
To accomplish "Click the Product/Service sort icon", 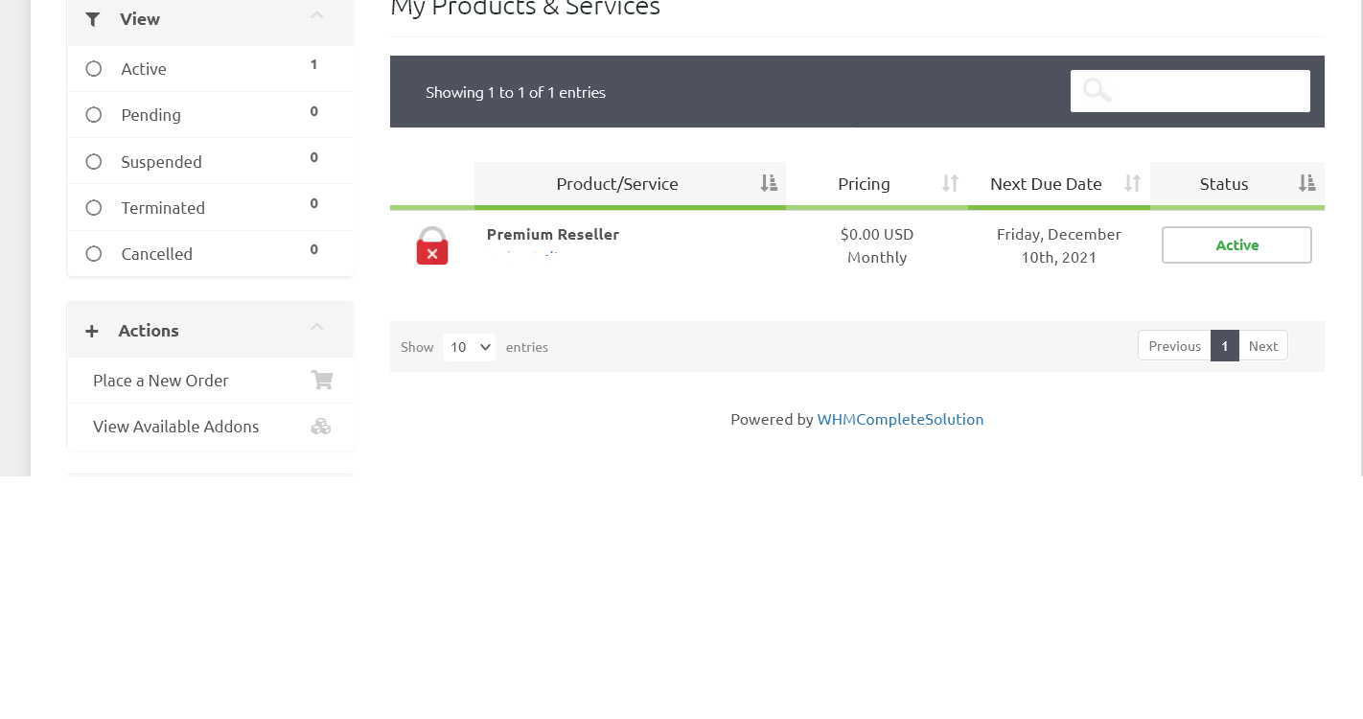I will [x=768, y=183].
